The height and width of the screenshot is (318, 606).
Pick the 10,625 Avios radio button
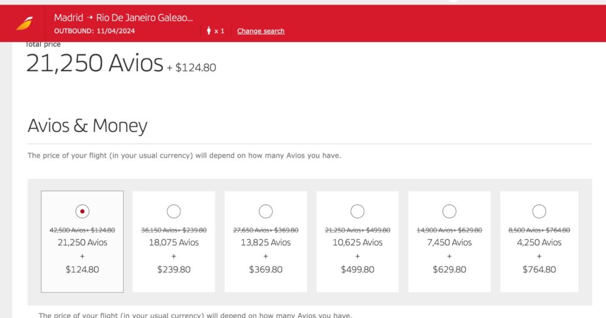357,211
